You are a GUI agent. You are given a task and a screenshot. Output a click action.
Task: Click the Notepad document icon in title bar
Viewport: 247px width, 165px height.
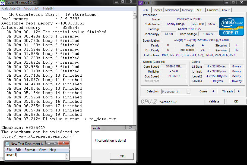coord(7,144)
